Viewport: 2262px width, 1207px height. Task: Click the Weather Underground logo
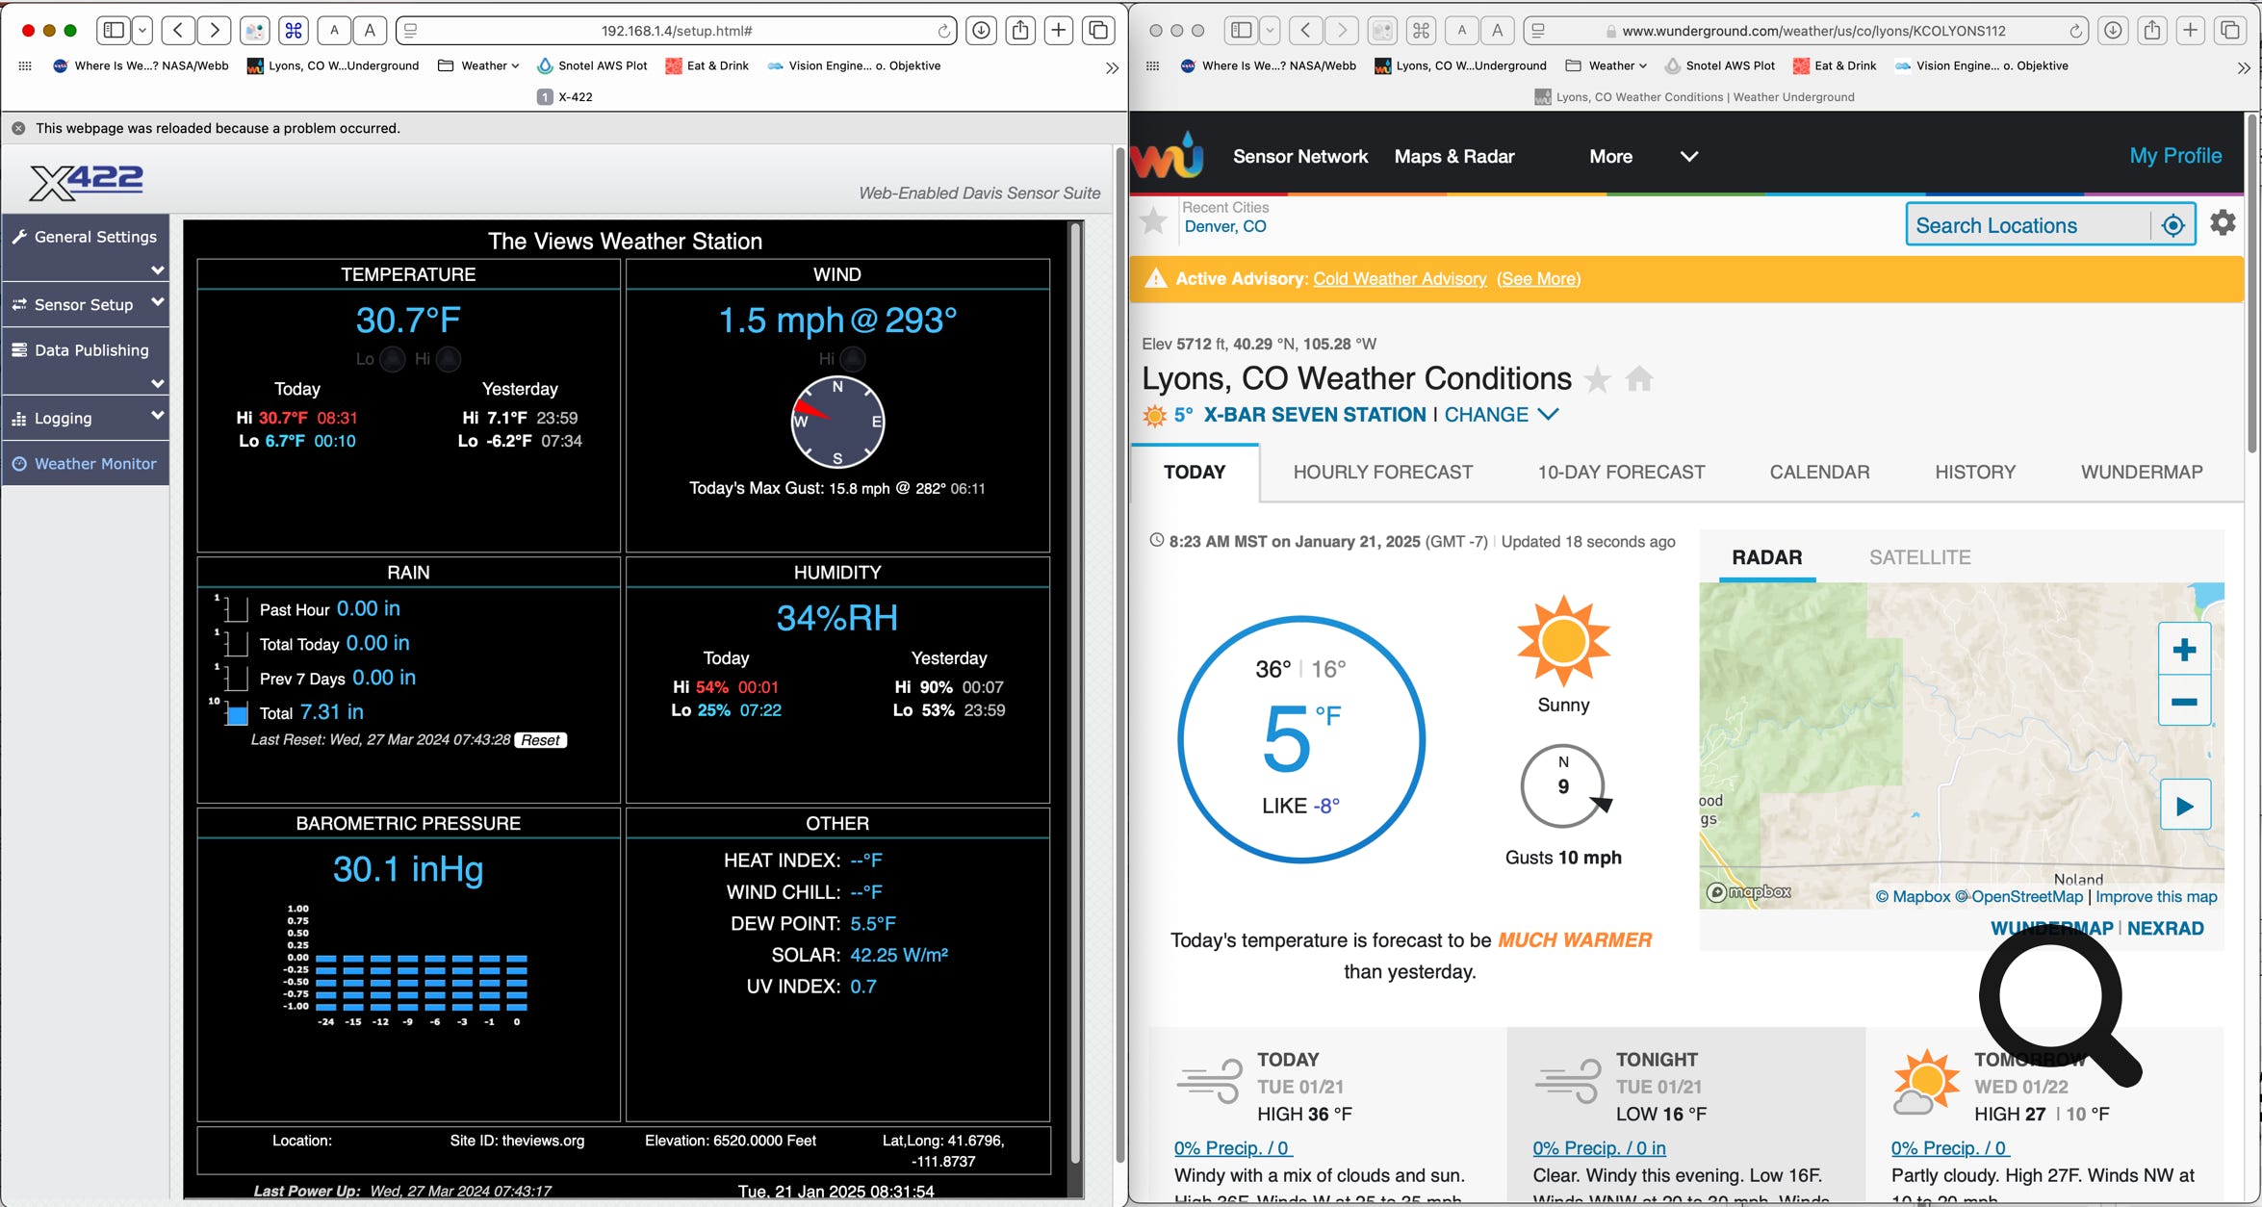click(1169, 155)
